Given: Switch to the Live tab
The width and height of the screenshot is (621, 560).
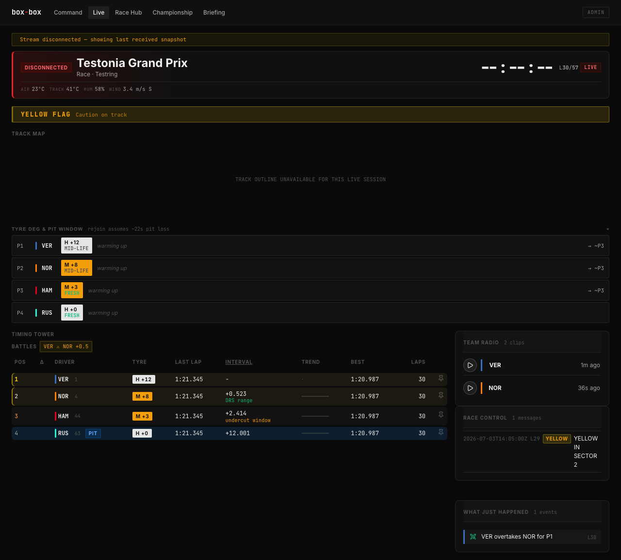Looking at the screenshot, I should point(98,13).
